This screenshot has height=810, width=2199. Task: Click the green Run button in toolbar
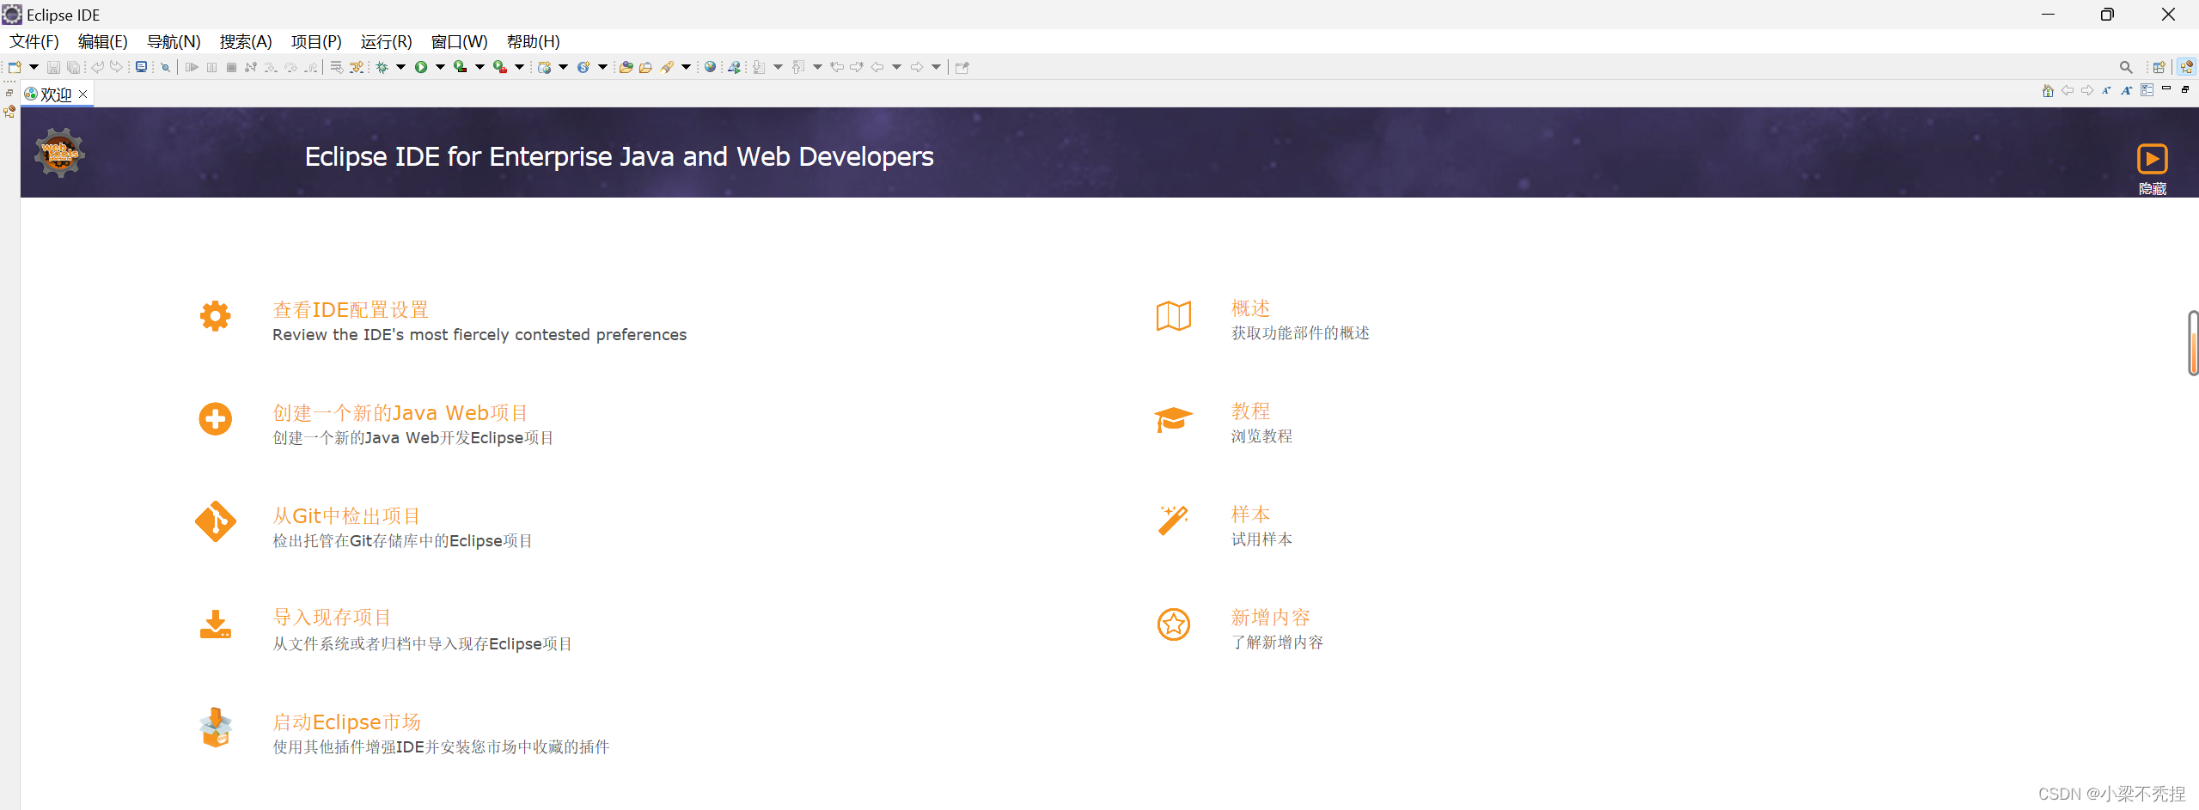pyautogui.click(x=421, y=67)
